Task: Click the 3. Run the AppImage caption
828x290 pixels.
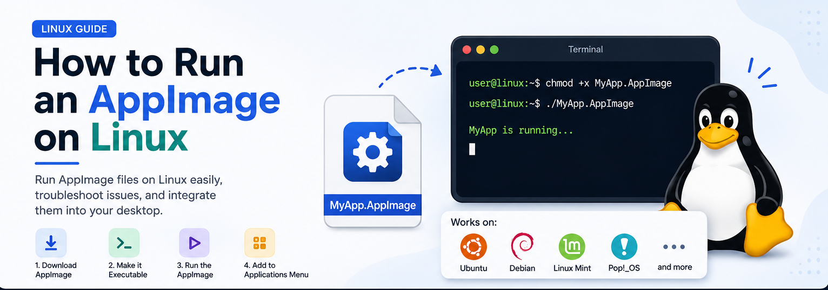Action: pos(195,270)
